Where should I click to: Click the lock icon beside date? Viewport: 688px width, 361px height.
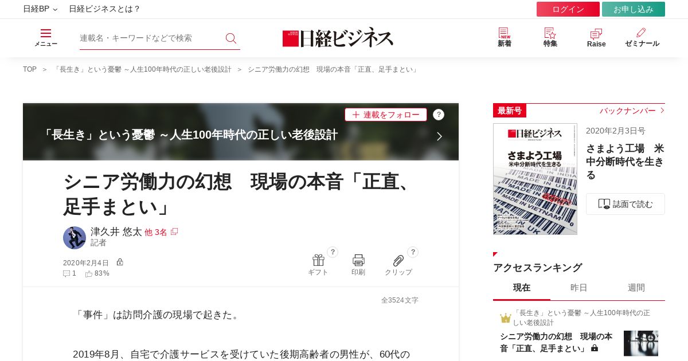tap(120, 262)
